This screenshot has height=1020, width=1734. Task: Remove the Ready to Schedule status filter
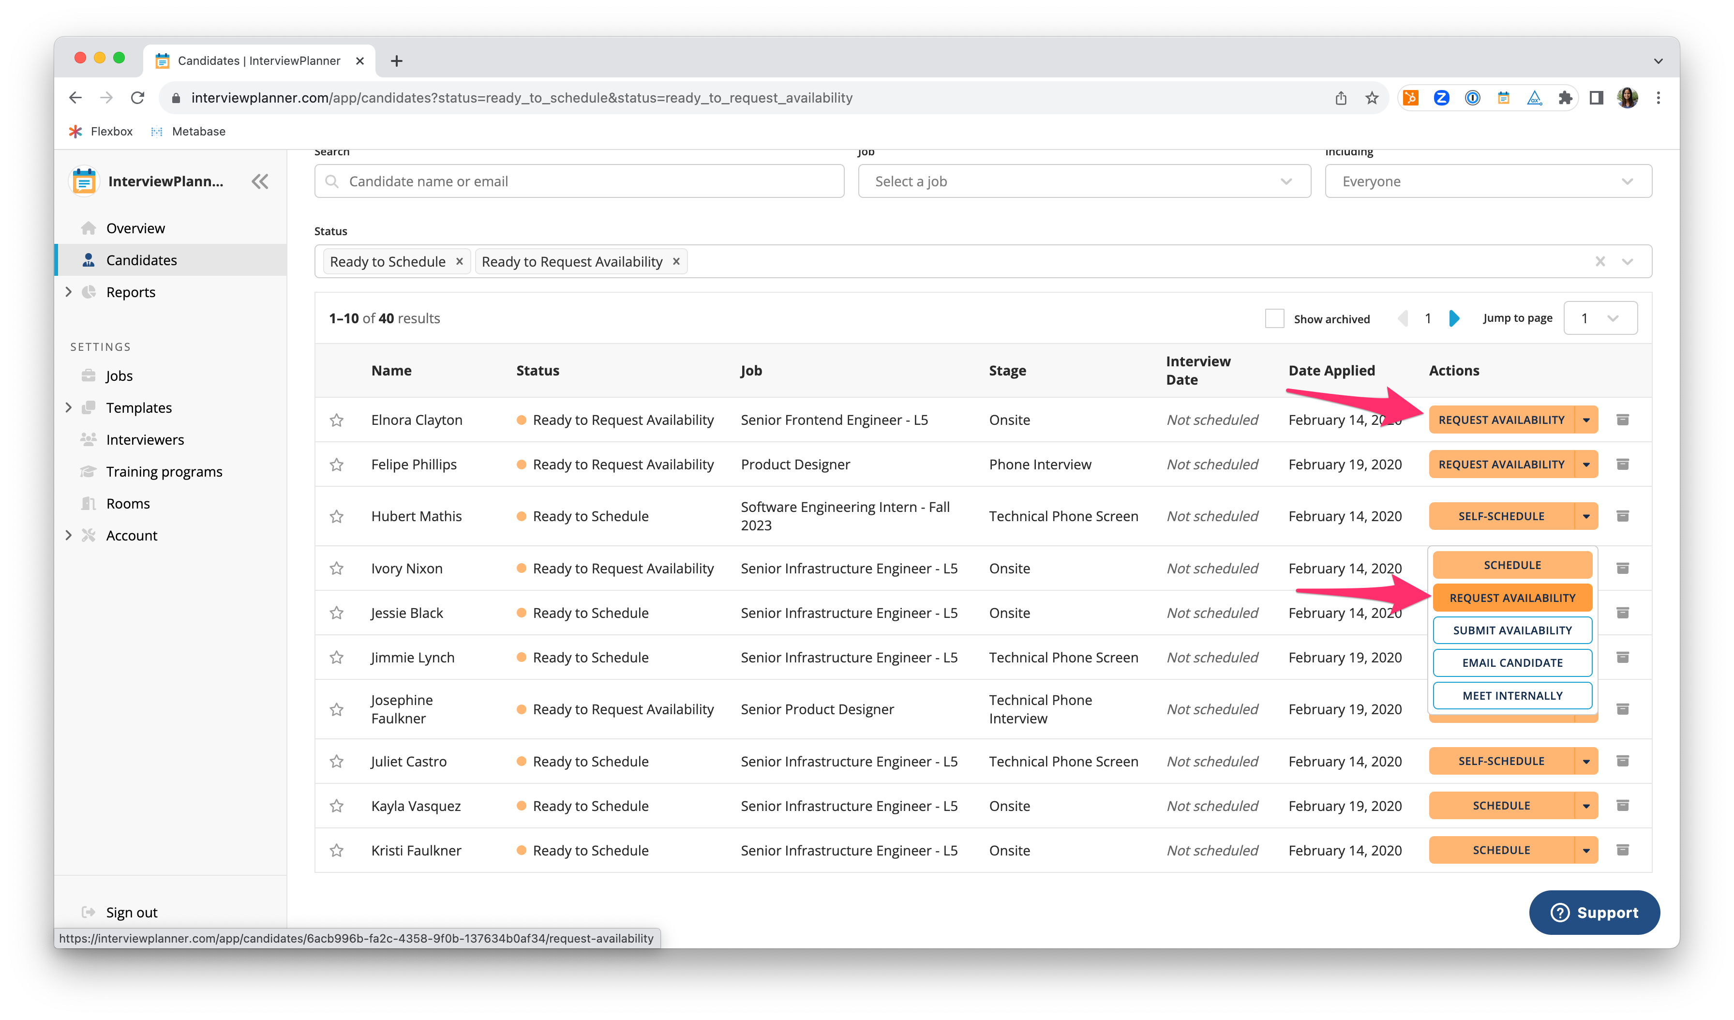coord(459,262)
